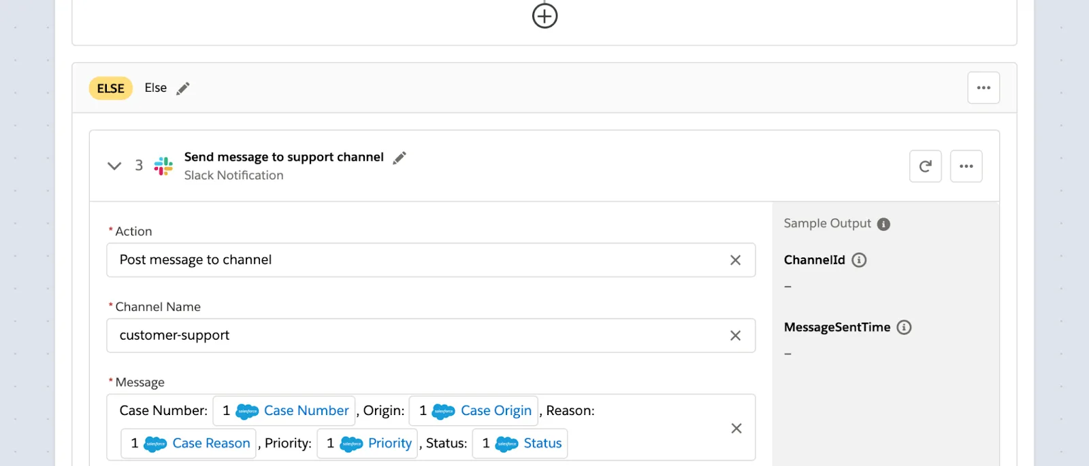Open the Else branch three-dot menu
Screen dimensions: 1089x466
coord(984,88)
